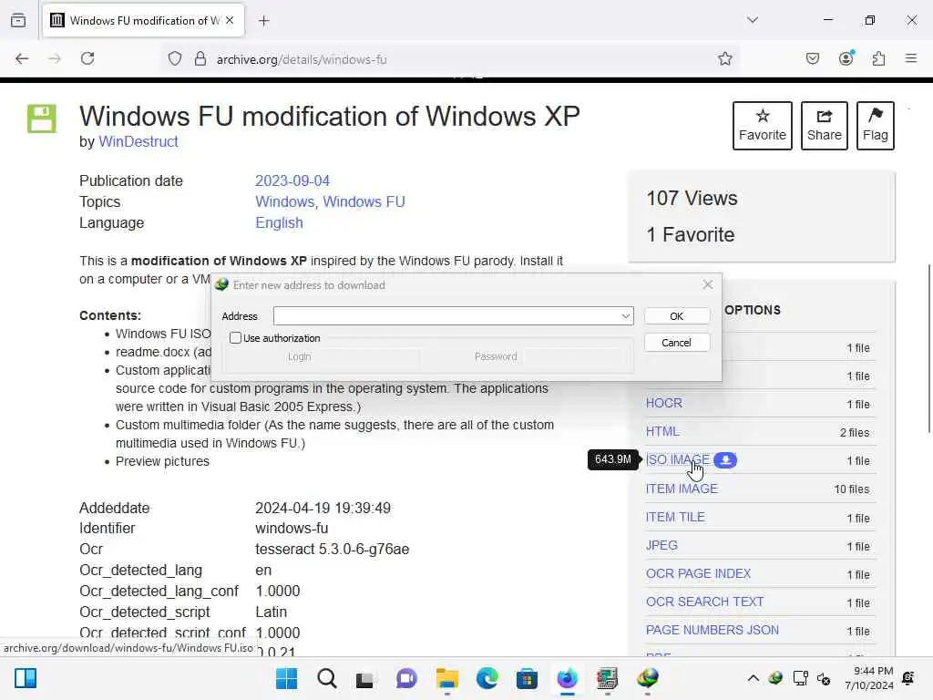Open Task View on taskbar
The height and width of the screenshot is (700, 933).
[364, 679]
